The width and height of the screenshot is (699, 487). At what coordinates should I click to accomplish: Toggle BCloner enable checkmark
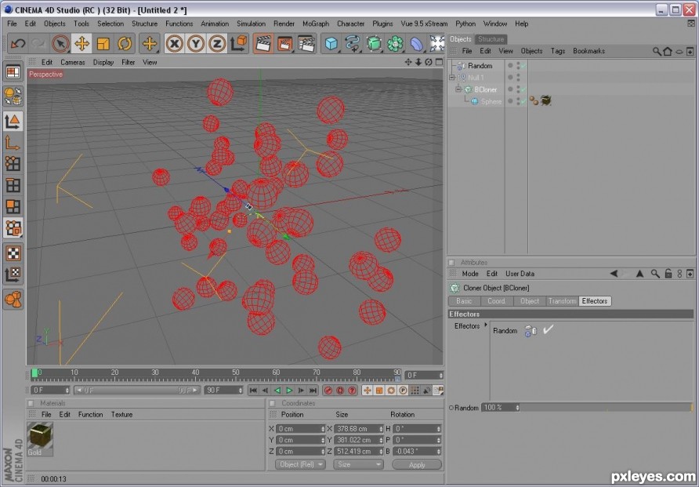tap(523, 89)
